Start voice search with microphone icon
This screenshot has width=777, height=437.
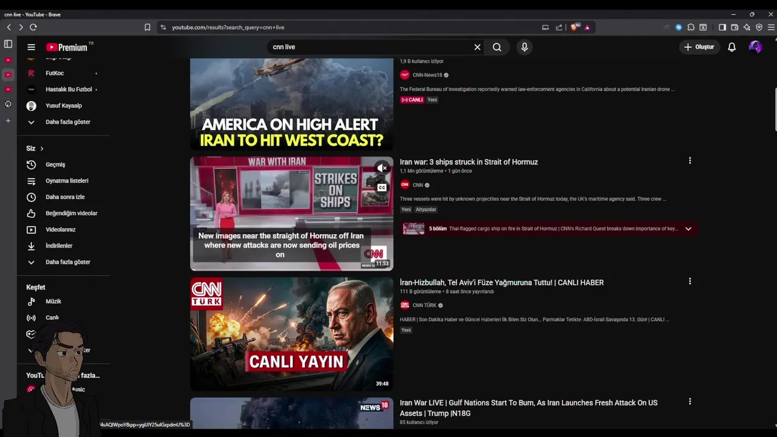click(524, 47)
